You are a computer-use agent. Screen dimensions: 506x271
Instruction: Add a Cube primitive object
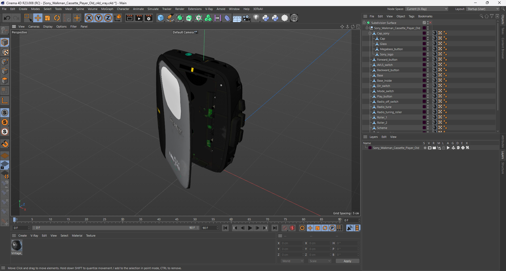click(x=160, y=18)
